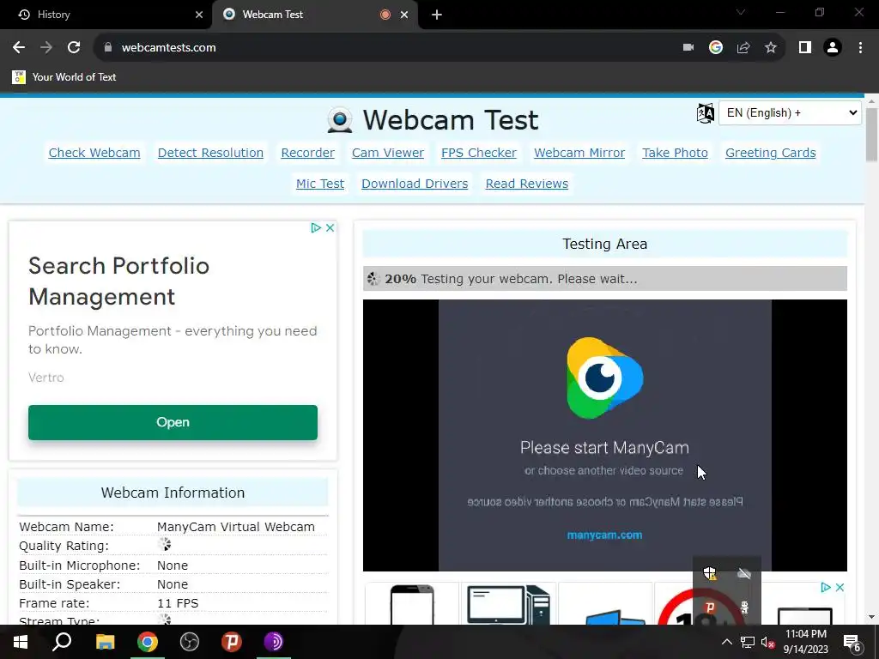Open notification center with 6 notifications
This screenshot has width=879, height=659.
click(852, 643)
